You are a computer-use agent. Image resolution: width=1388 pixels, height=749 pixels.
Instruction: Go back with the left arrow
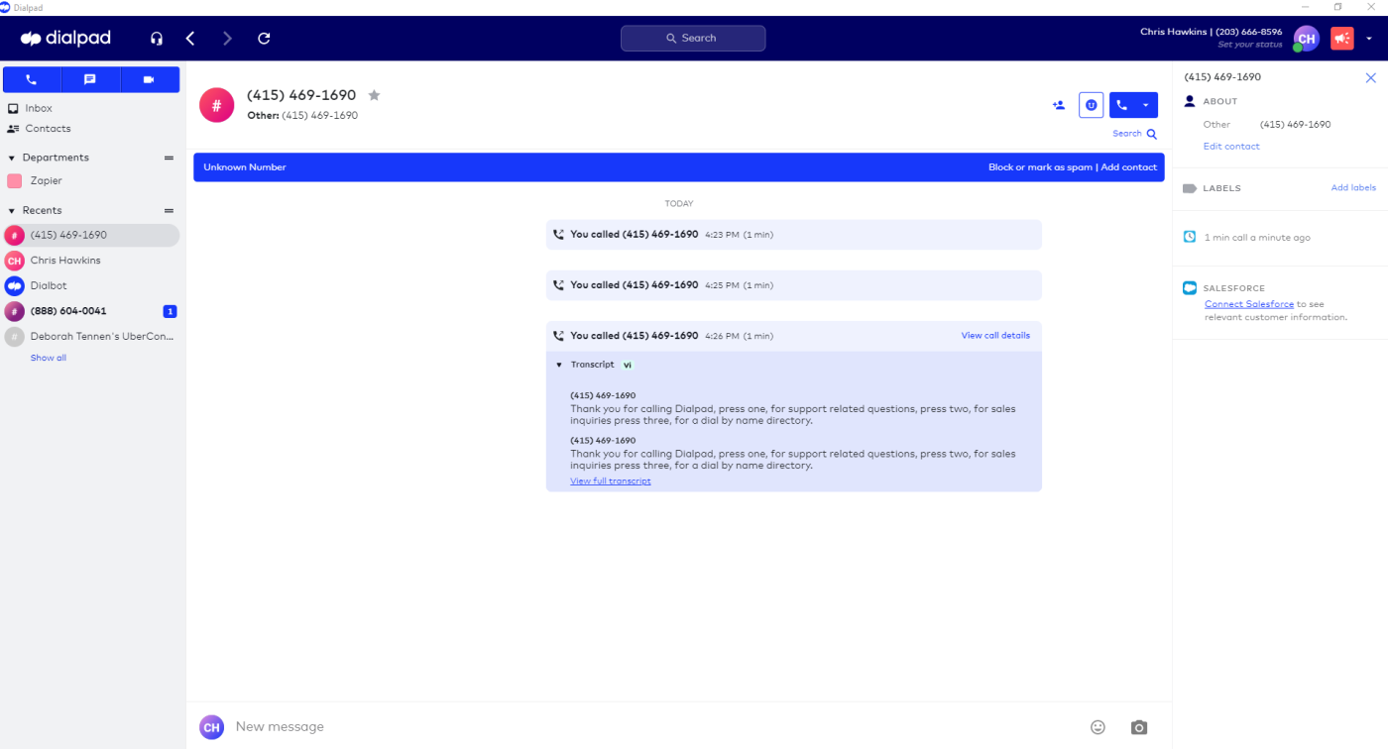point(190,39)
